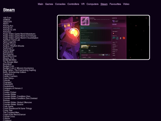This screenshot has width=161, height=121.
Task: Open The Boogie Man entry
Action: [10, 62]
